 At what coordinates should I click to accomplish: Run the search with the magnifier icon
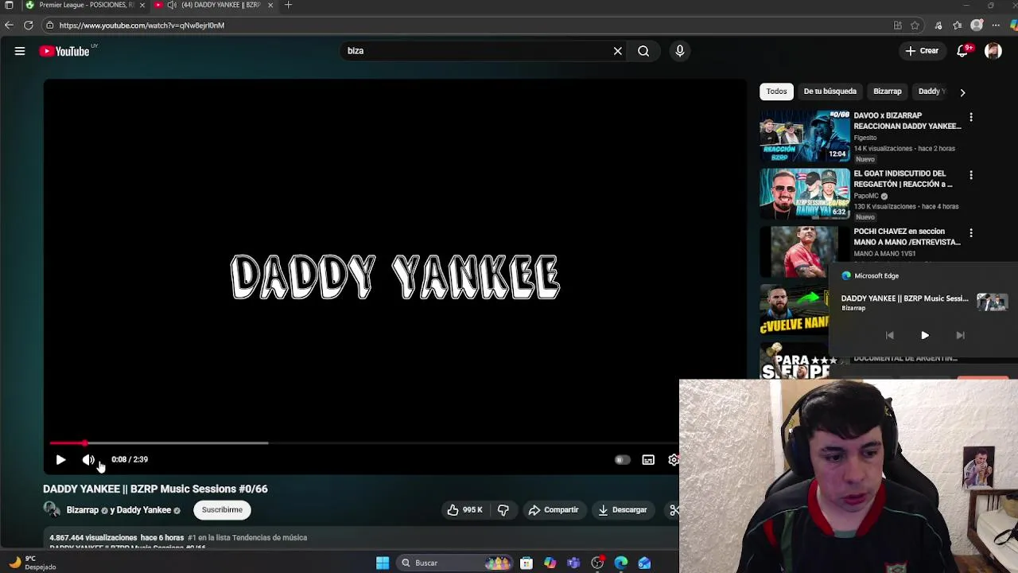pos(643,51)
